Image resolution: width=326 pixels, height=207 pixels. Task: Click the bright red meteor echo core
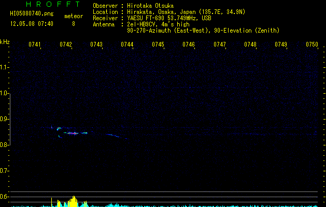point(74,134)
